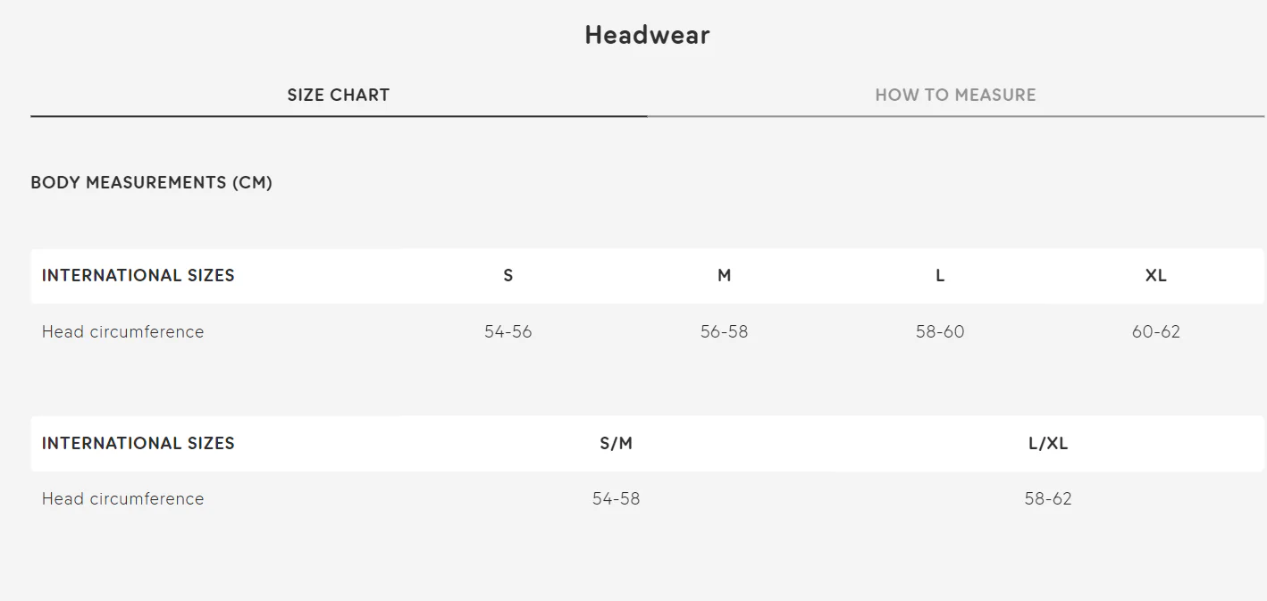
Task: Click the L size column header
Action: point(940,276)
